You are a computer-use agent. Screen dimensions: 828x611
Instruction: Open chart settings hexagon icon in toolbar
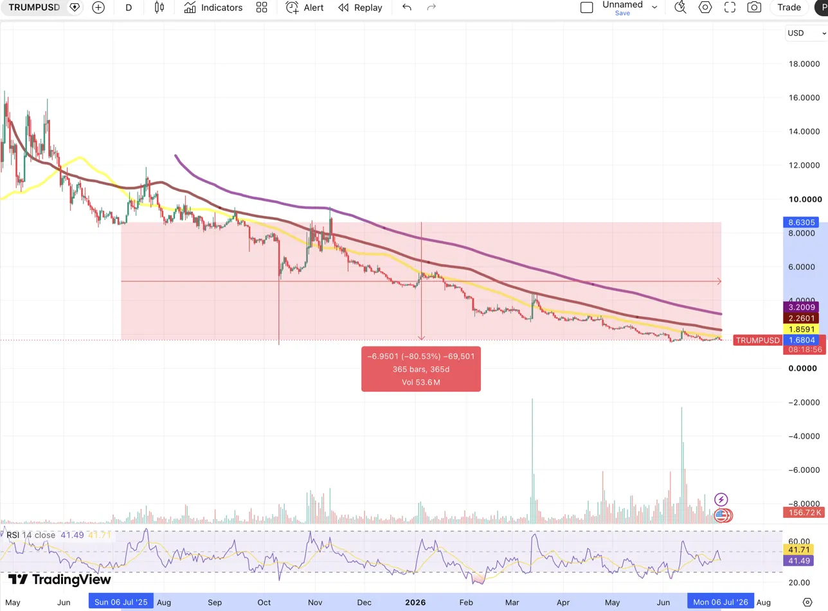705,8
